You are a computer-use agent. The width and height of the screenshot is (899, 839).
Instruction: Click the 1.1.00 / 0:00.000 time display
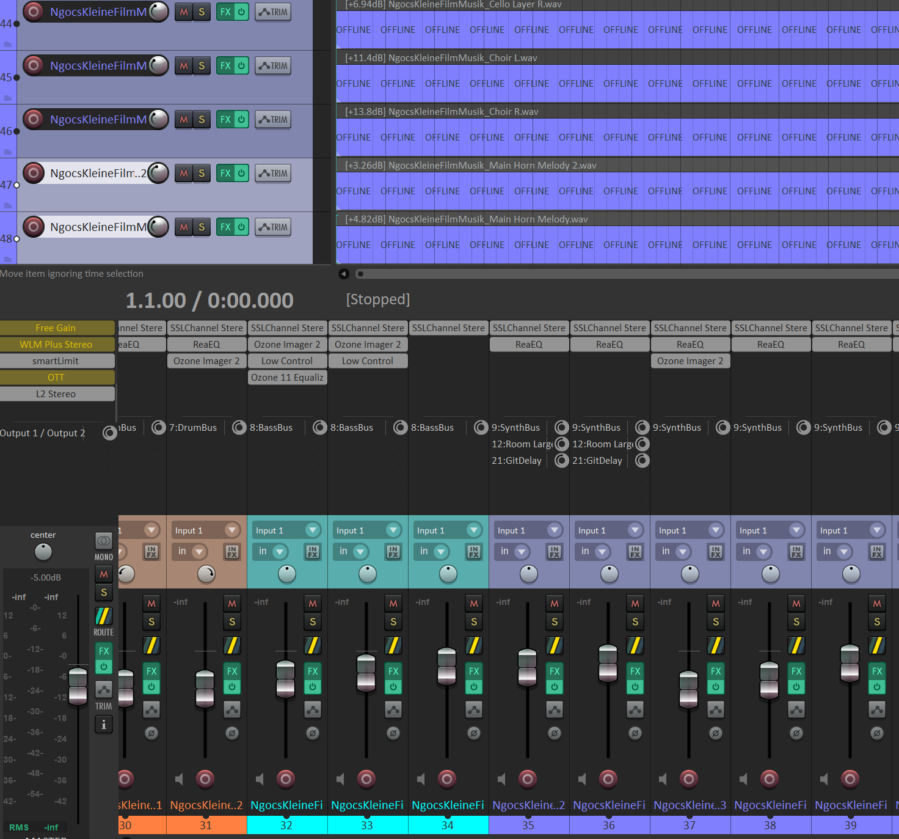(x=209, y=301)
